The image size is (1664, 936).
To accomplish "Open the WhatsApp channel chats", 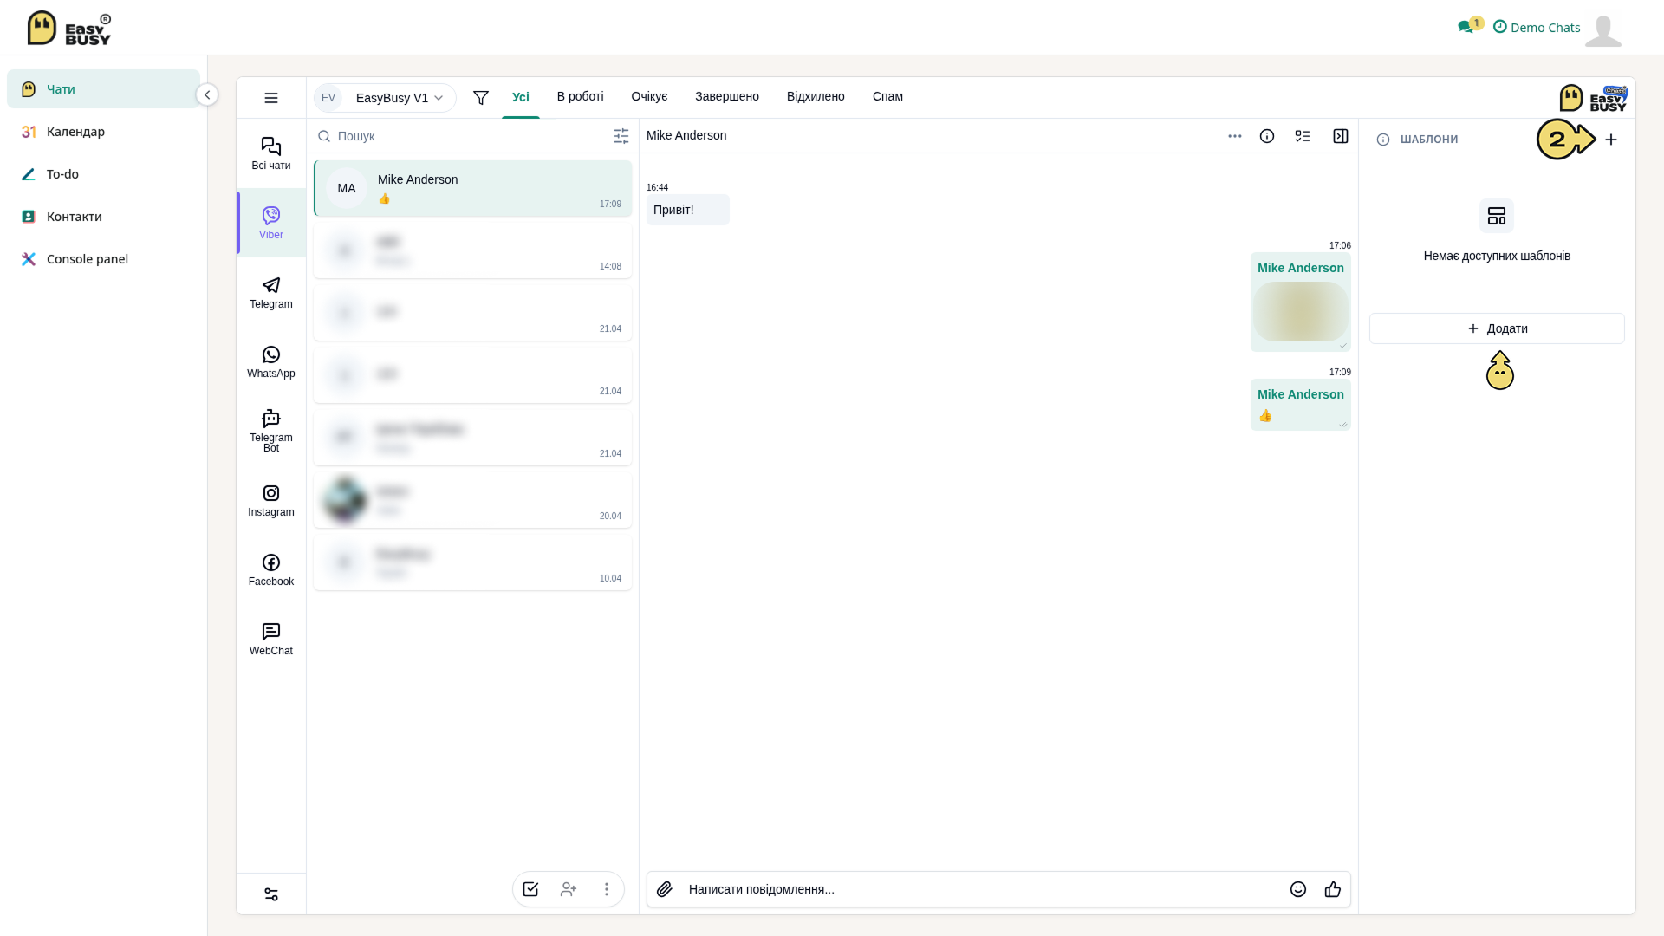I will click(271, 361).
